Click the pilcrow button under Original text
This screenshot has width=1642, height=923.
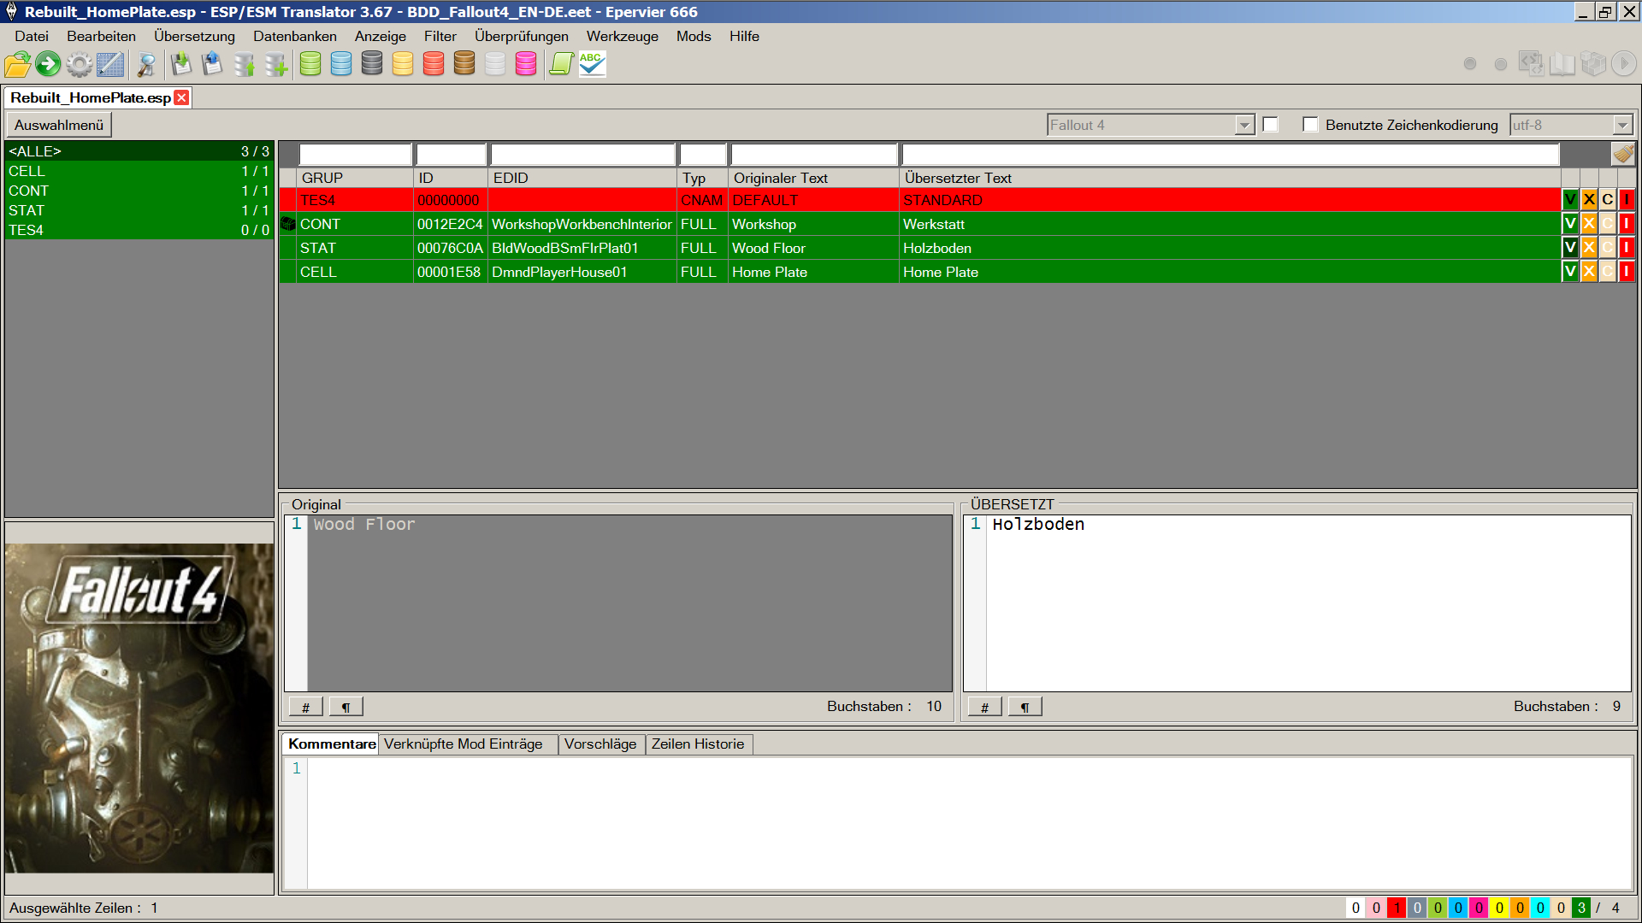click(346, 707)
